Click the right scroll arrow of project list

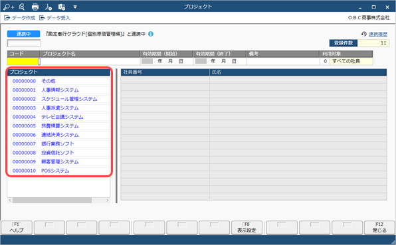108,201
